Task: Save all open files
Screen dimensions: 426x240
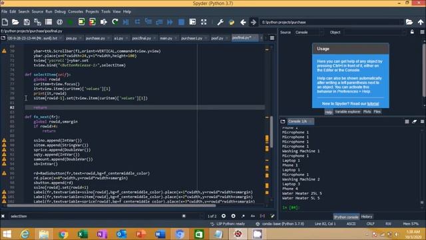Action: click(x=37, y=22)
